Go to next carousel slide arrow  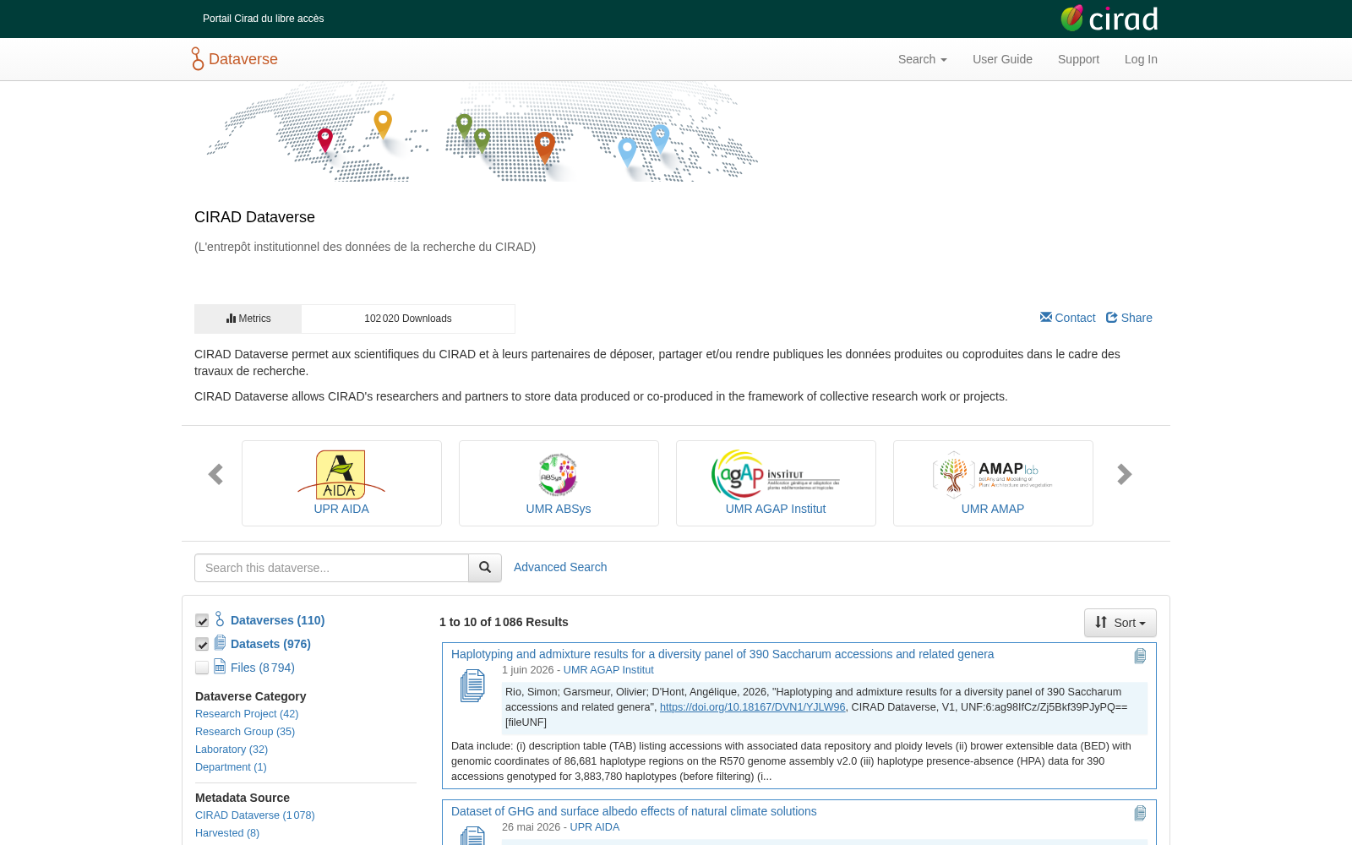[1124, 474]
